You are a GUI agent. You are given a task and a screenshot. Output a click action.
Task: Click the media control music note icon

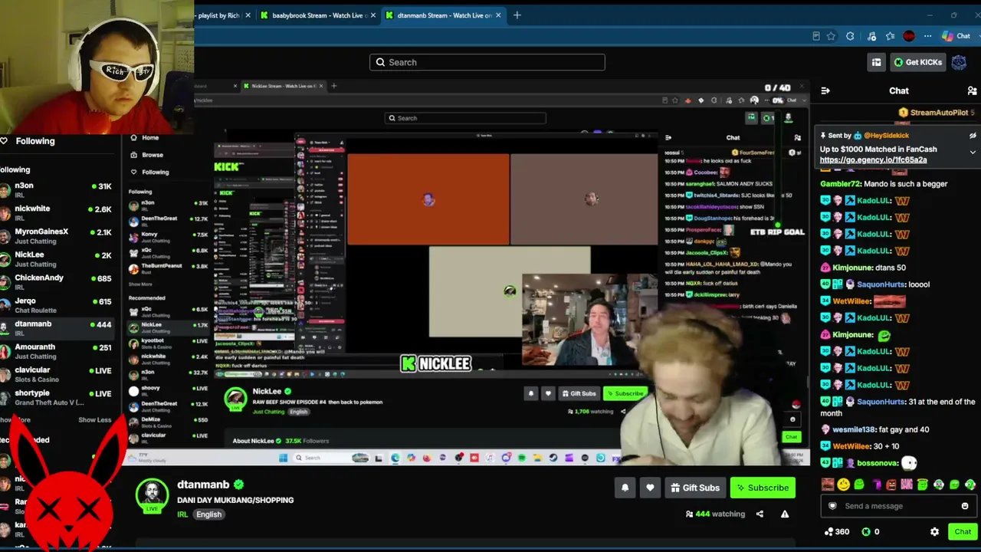871,36
